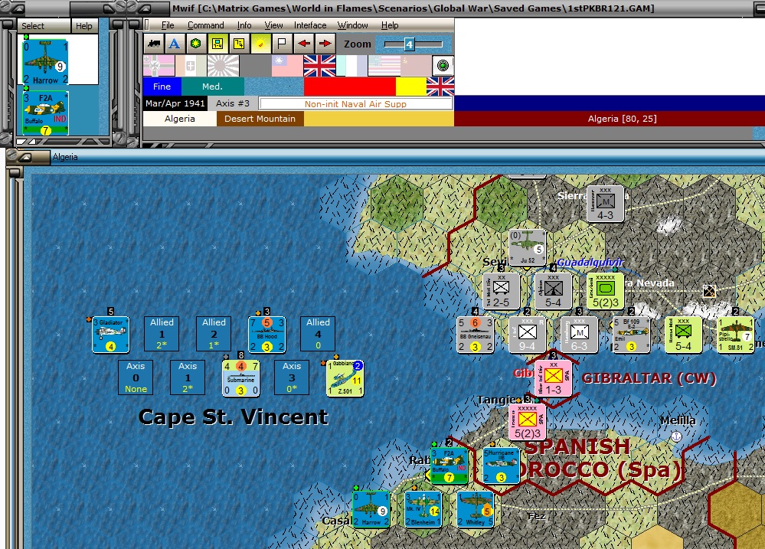The image size is (765, 549).
Task: Open the Info menu
Action: coord(244,25)
